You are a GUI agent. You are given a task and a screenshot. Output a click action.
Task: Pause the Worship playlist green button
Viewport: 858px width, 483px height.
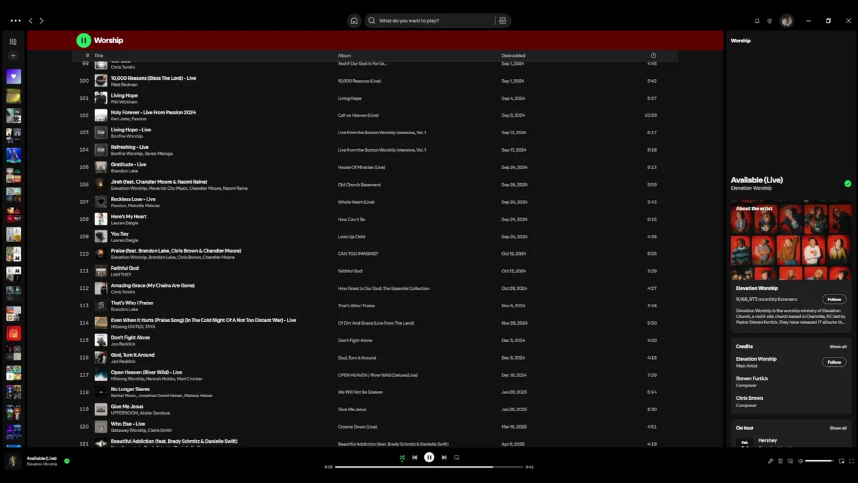point(84,40)
